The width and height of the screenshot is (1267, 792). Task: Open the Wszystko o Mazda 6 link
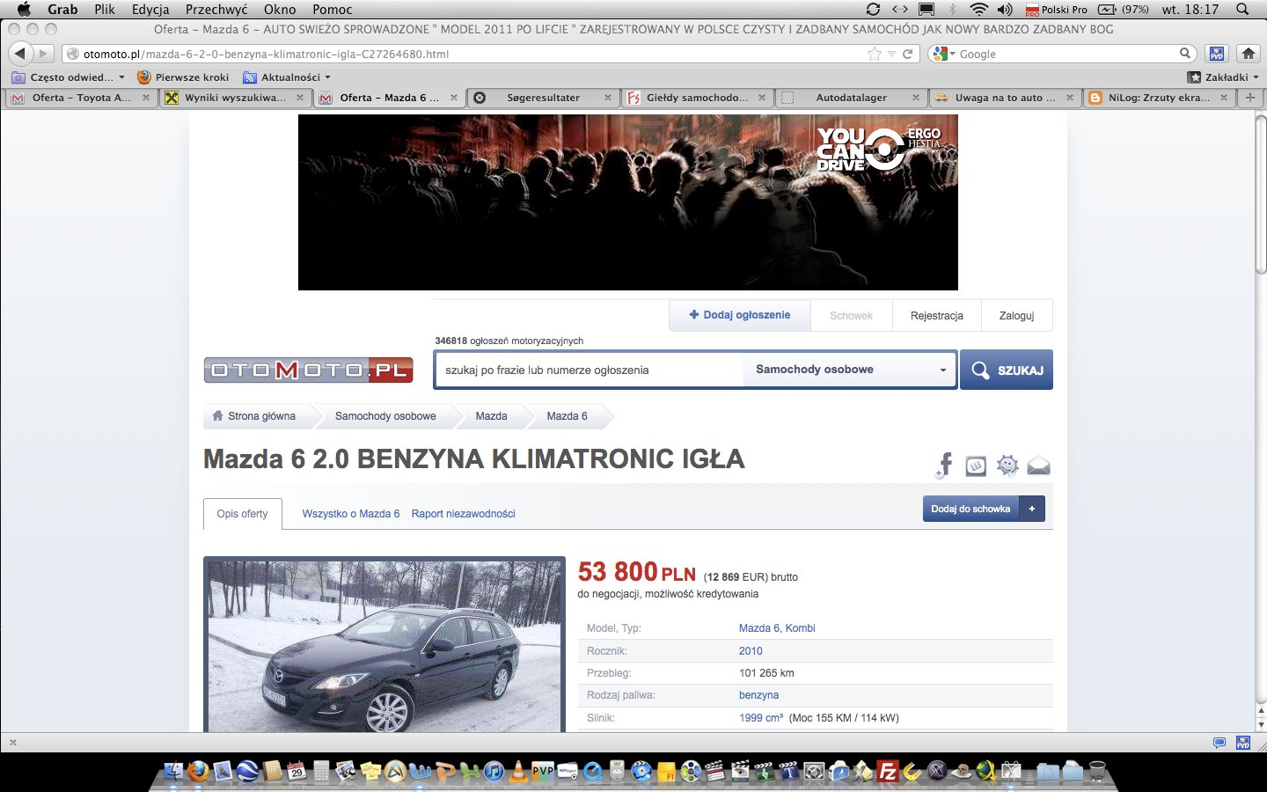pos(351,514)
